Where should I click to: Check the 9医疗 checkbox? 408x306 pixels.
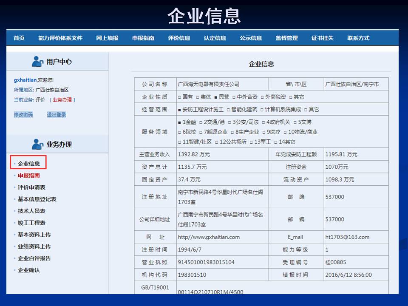(x=264, y=132)
